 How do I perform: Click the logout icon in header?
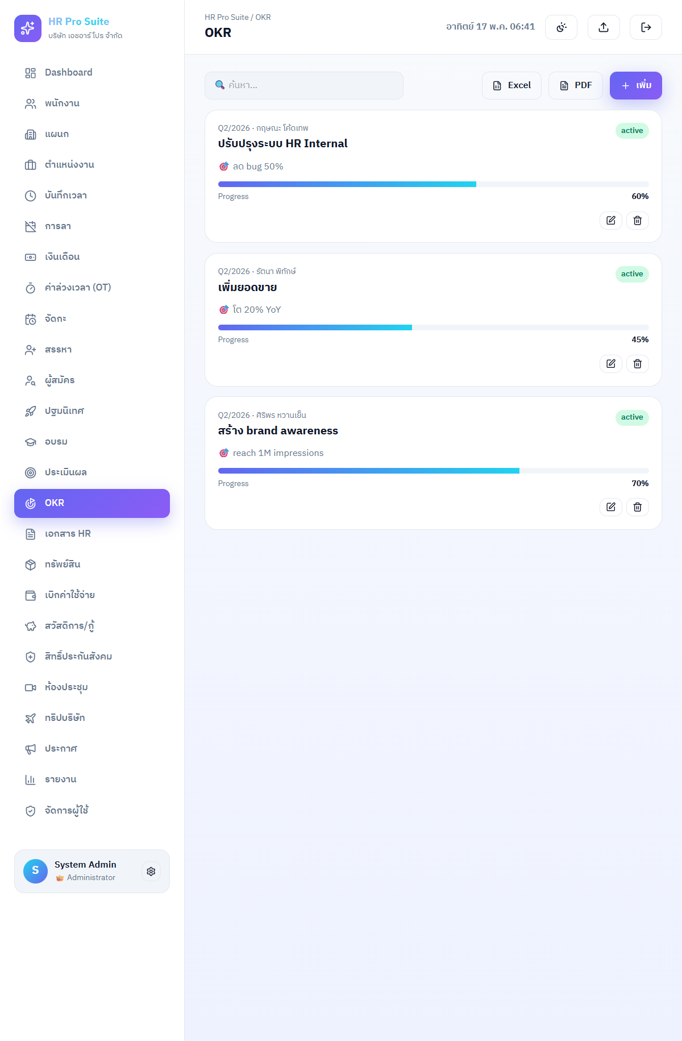pos(646,27)
